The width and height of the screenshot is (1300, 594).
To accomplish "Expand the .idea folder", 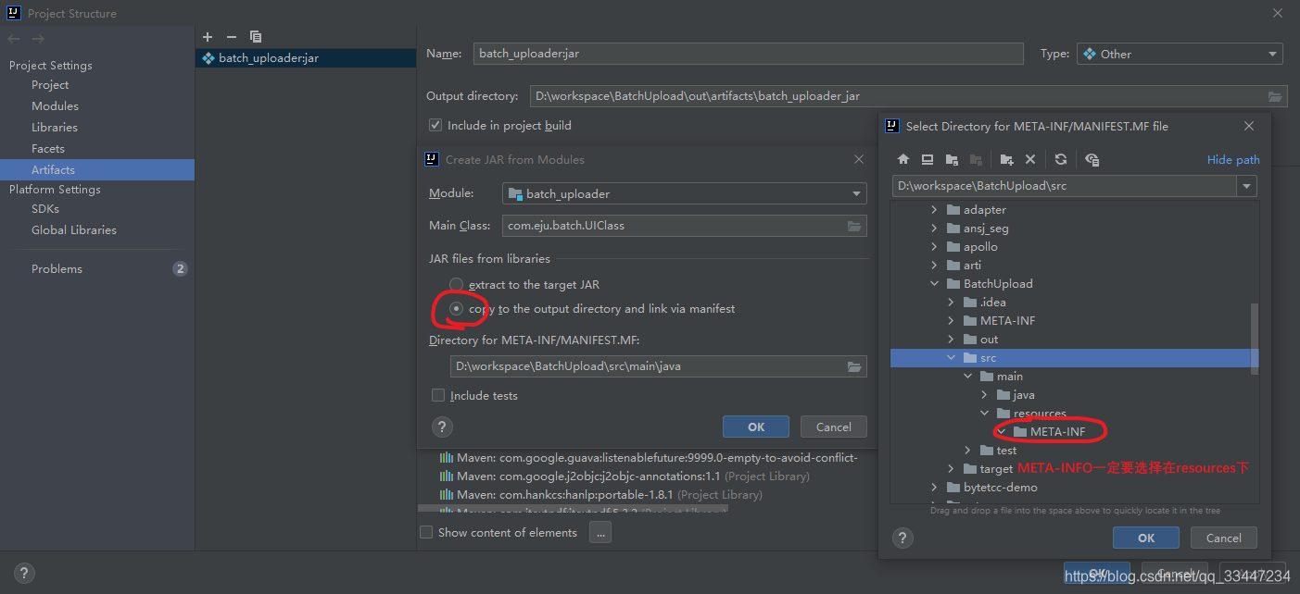I will (951, 303).
